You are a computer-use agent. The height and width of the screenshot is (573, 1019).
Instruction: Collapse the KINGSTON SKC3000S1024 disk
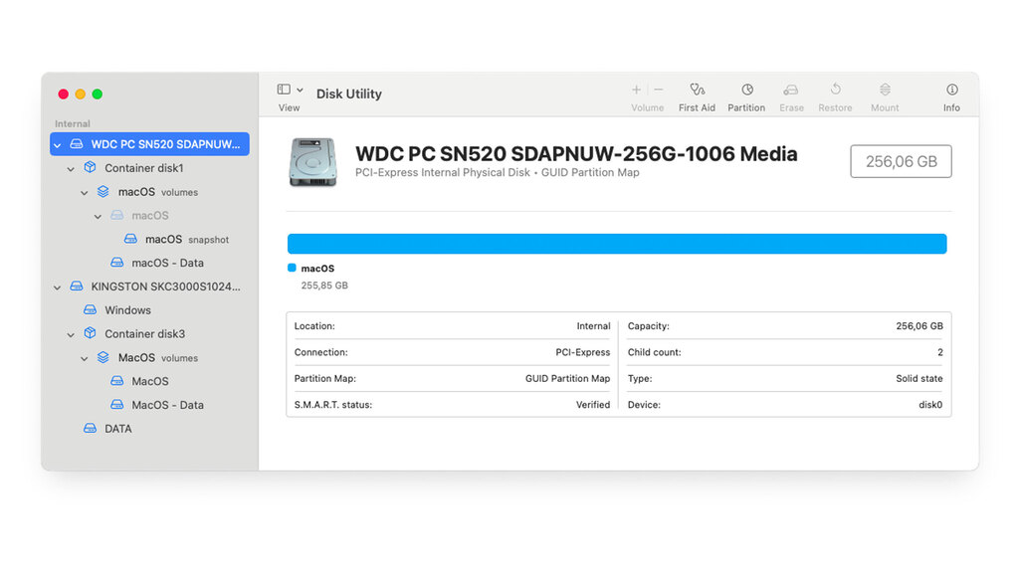click(57, 287)
